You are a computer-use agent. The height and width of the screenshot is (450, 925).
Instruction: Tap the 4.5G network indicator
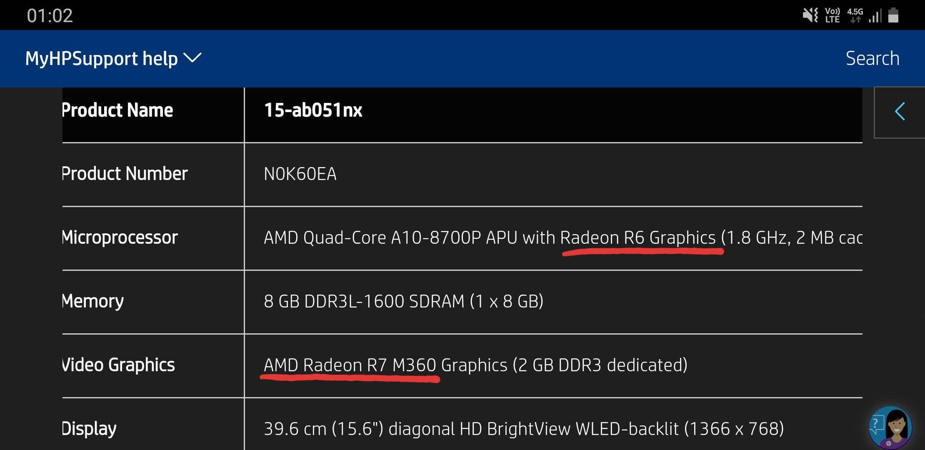(855, 15)
